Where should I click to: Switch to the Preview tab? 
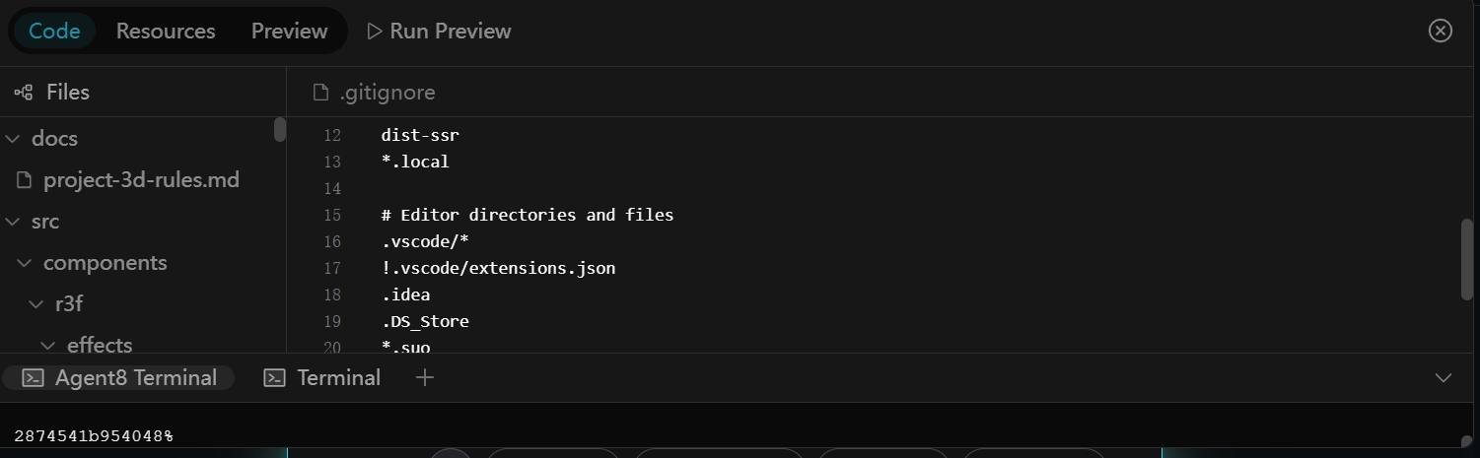pyautogui.click(x=289, y=32)
